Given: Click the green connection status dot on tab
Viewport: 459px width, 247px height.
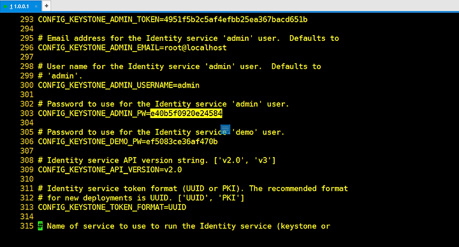Looking at the screenshot, I should coord(5,6).
